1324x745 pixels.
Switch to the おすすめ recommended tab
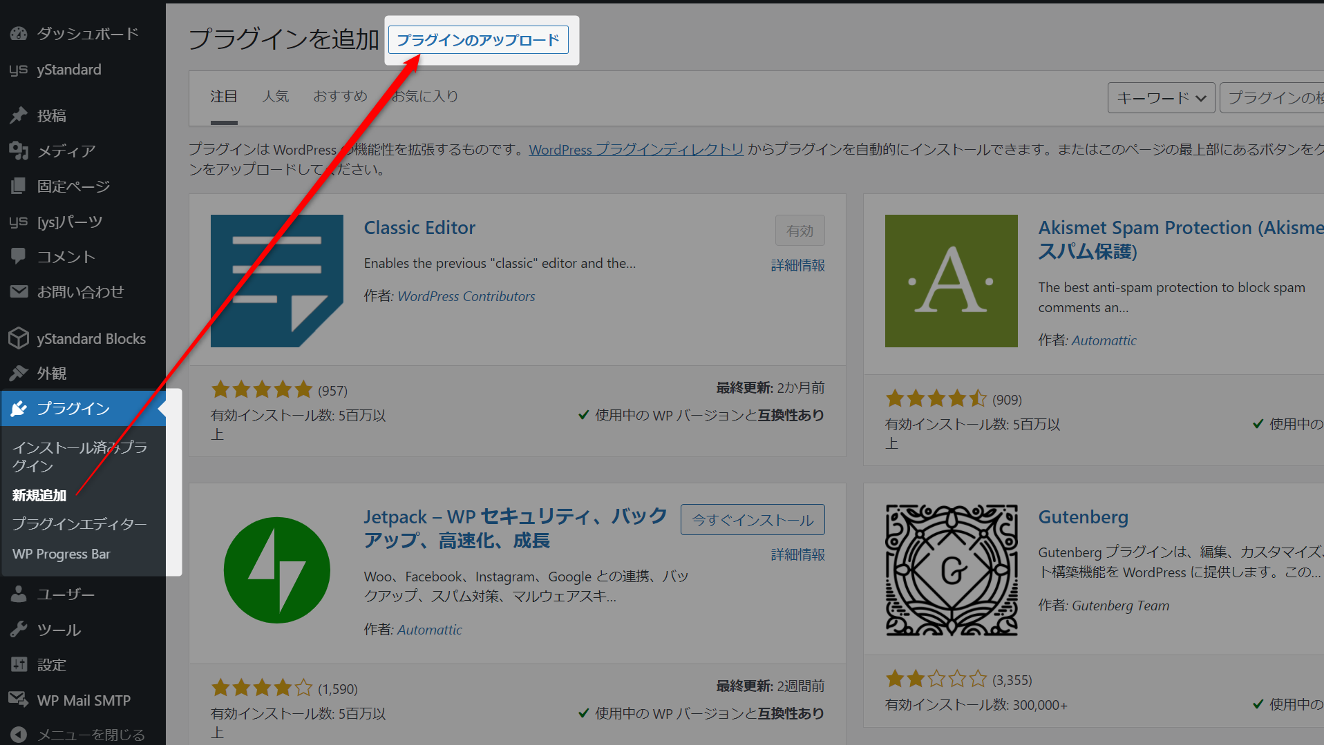(x=340, y=96)
